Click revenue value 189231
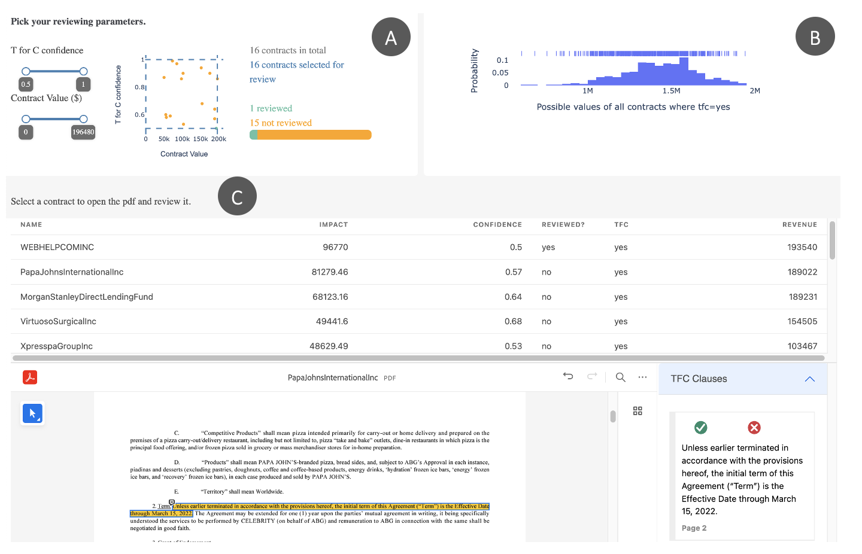The width and height of the screenshot is (862, 554). click(x=803, y=297)
